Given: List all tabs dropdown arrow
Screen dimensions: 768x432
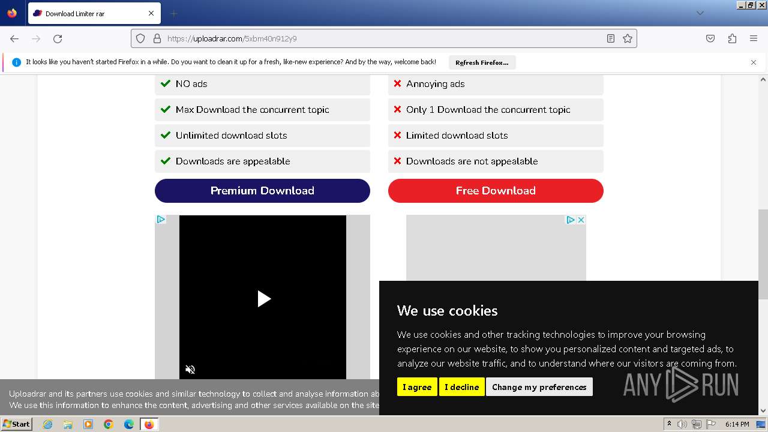Looking at the screenshot, I should point(700,13).
